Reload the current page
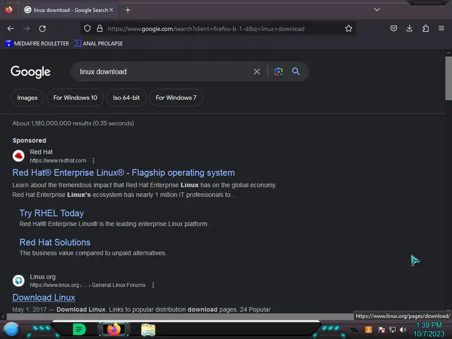Viewport: 452px width, 339px height. click(42, 29)
